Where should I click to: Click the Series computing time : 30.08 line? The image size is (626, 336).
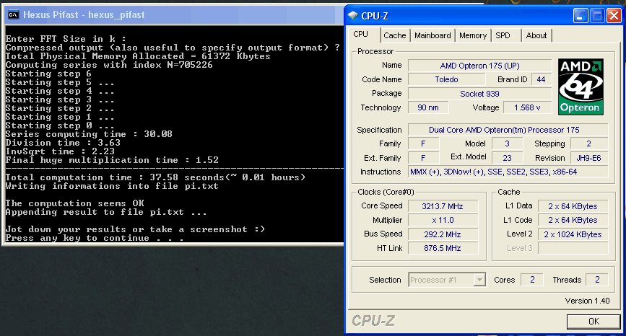pyautogui.click(x=89, y=134)
